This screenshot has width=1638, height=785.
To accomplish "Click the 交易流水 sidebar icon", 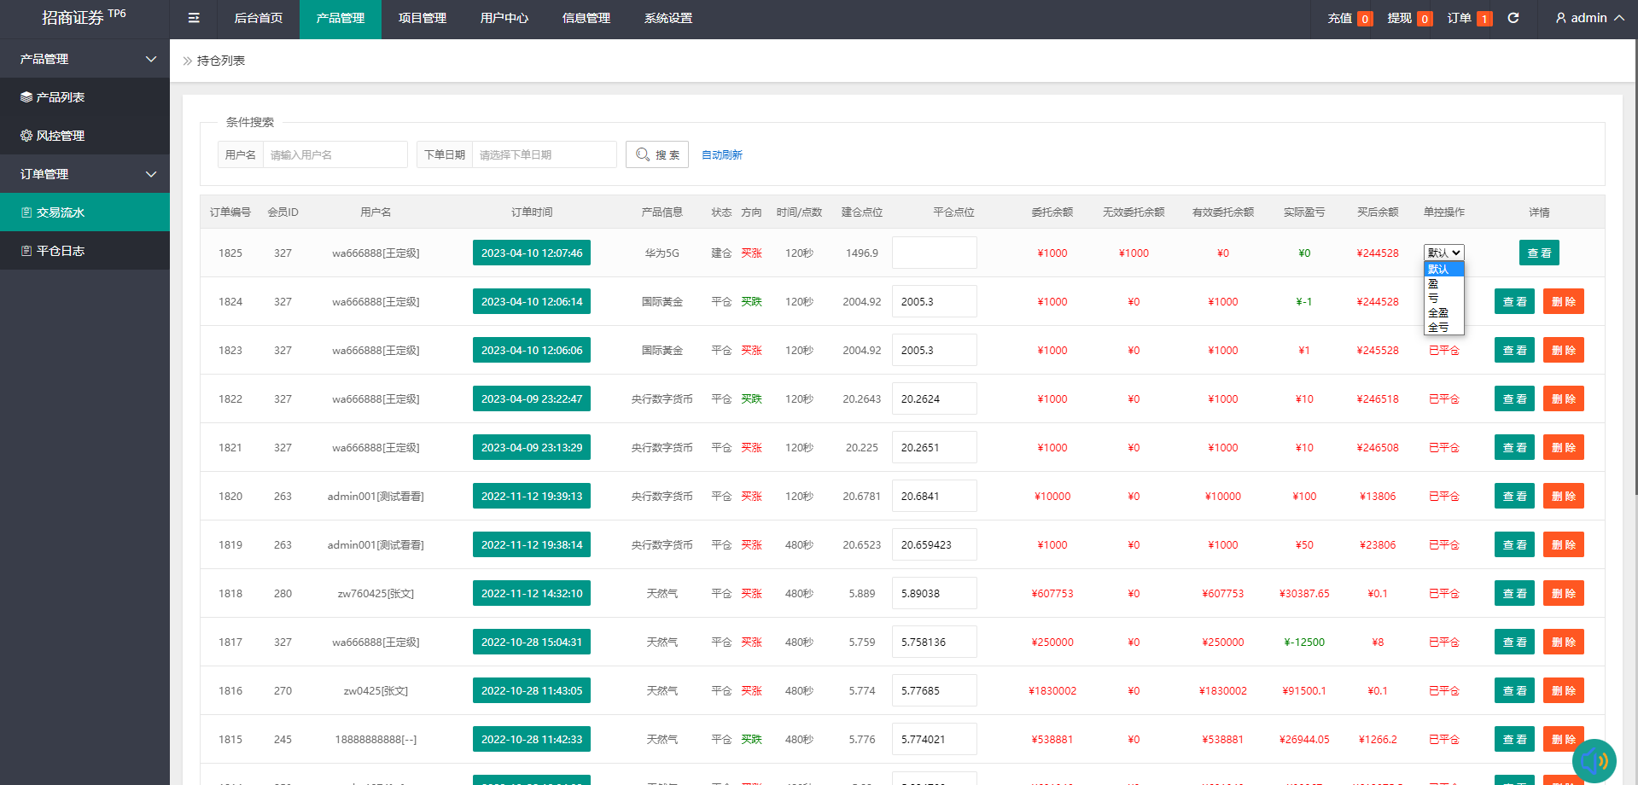I will pos(26,212).
